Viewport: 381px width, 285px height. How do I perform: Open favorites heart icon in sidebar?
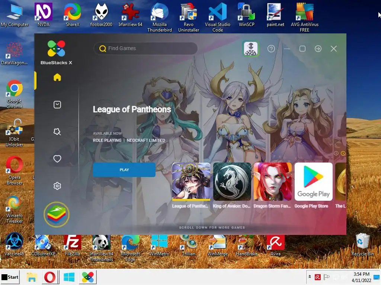57,159
